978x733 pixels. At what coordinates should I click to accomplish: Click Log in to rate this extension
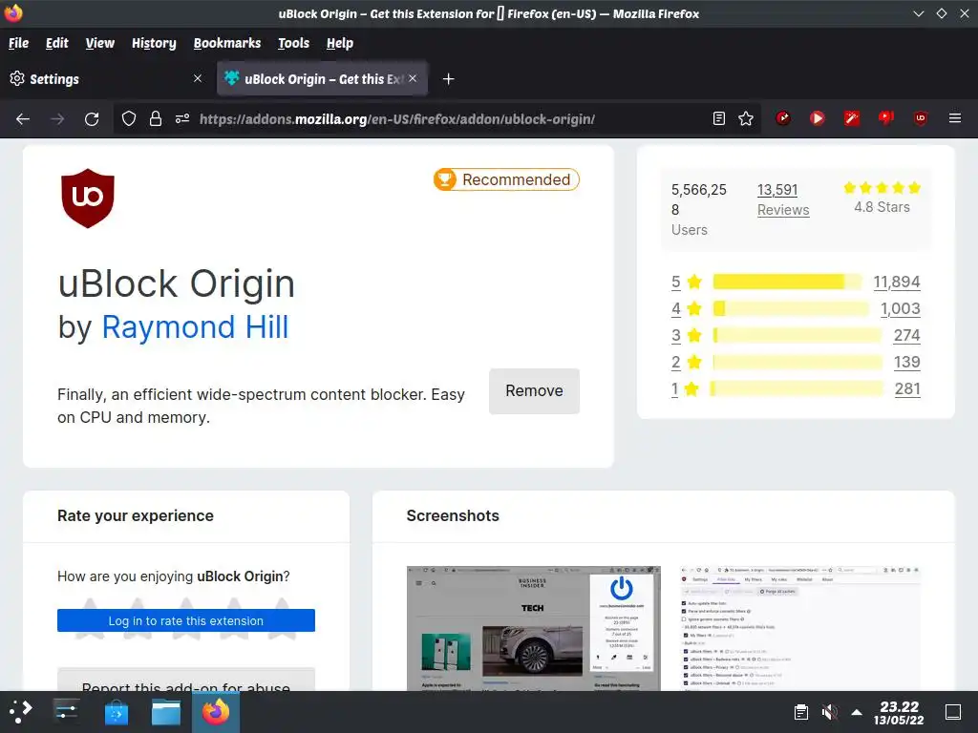(186, 620)
